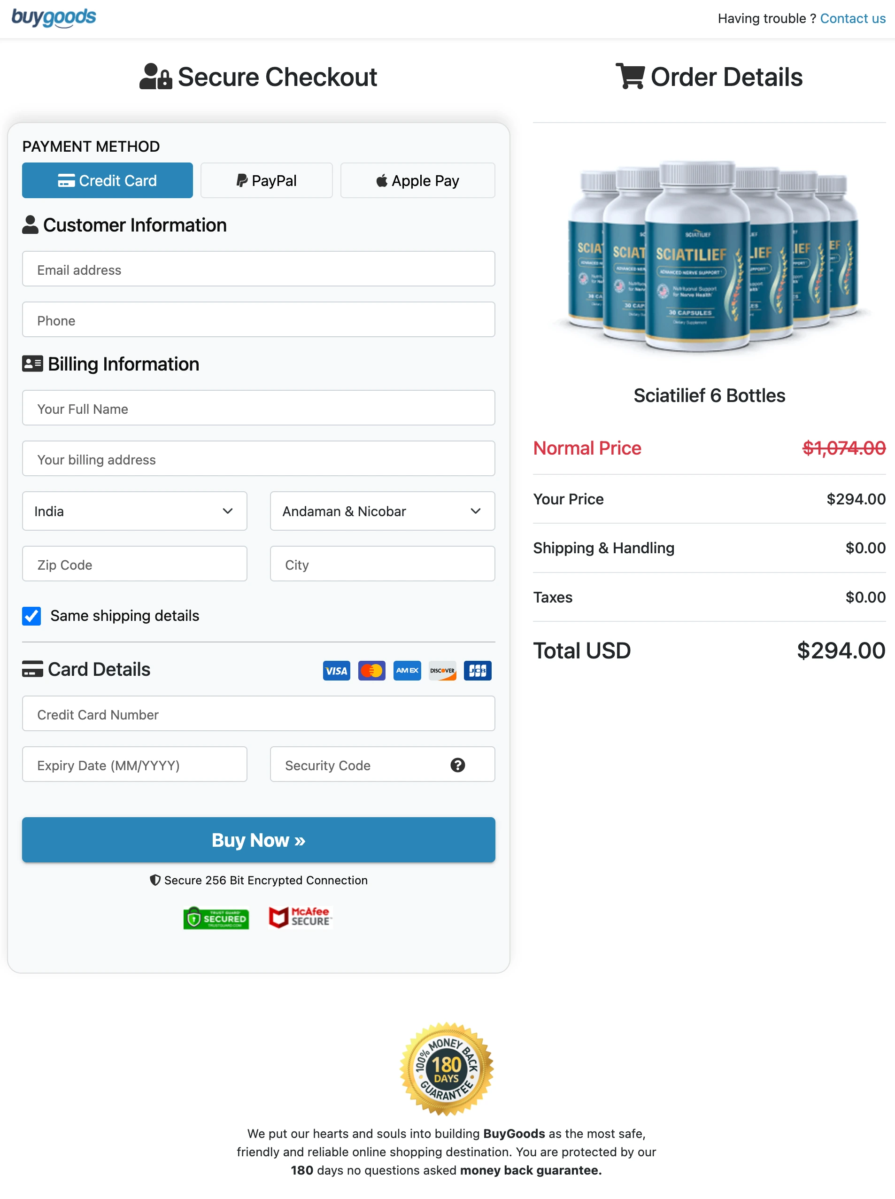Choose the PayPal payment tab

[267, 180]
